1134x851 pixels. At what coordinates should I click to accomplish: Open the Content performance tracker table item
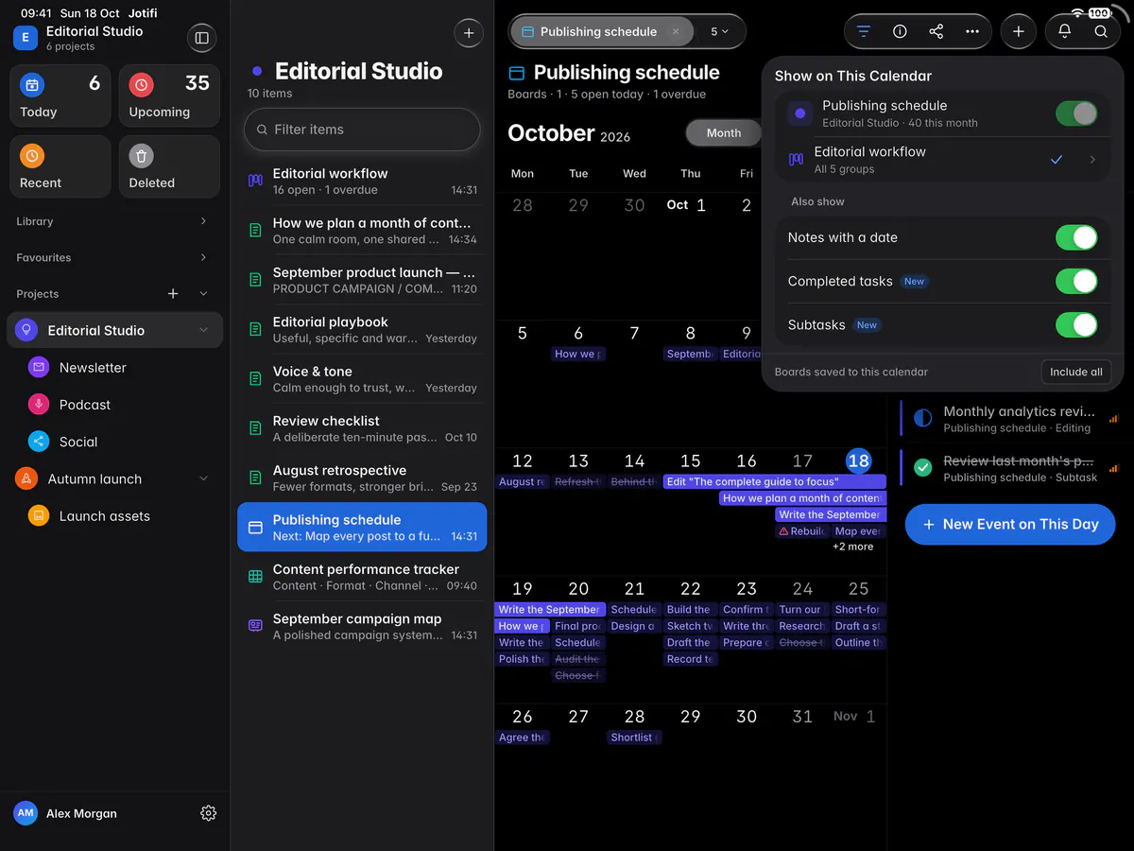[x=361, y=577]
